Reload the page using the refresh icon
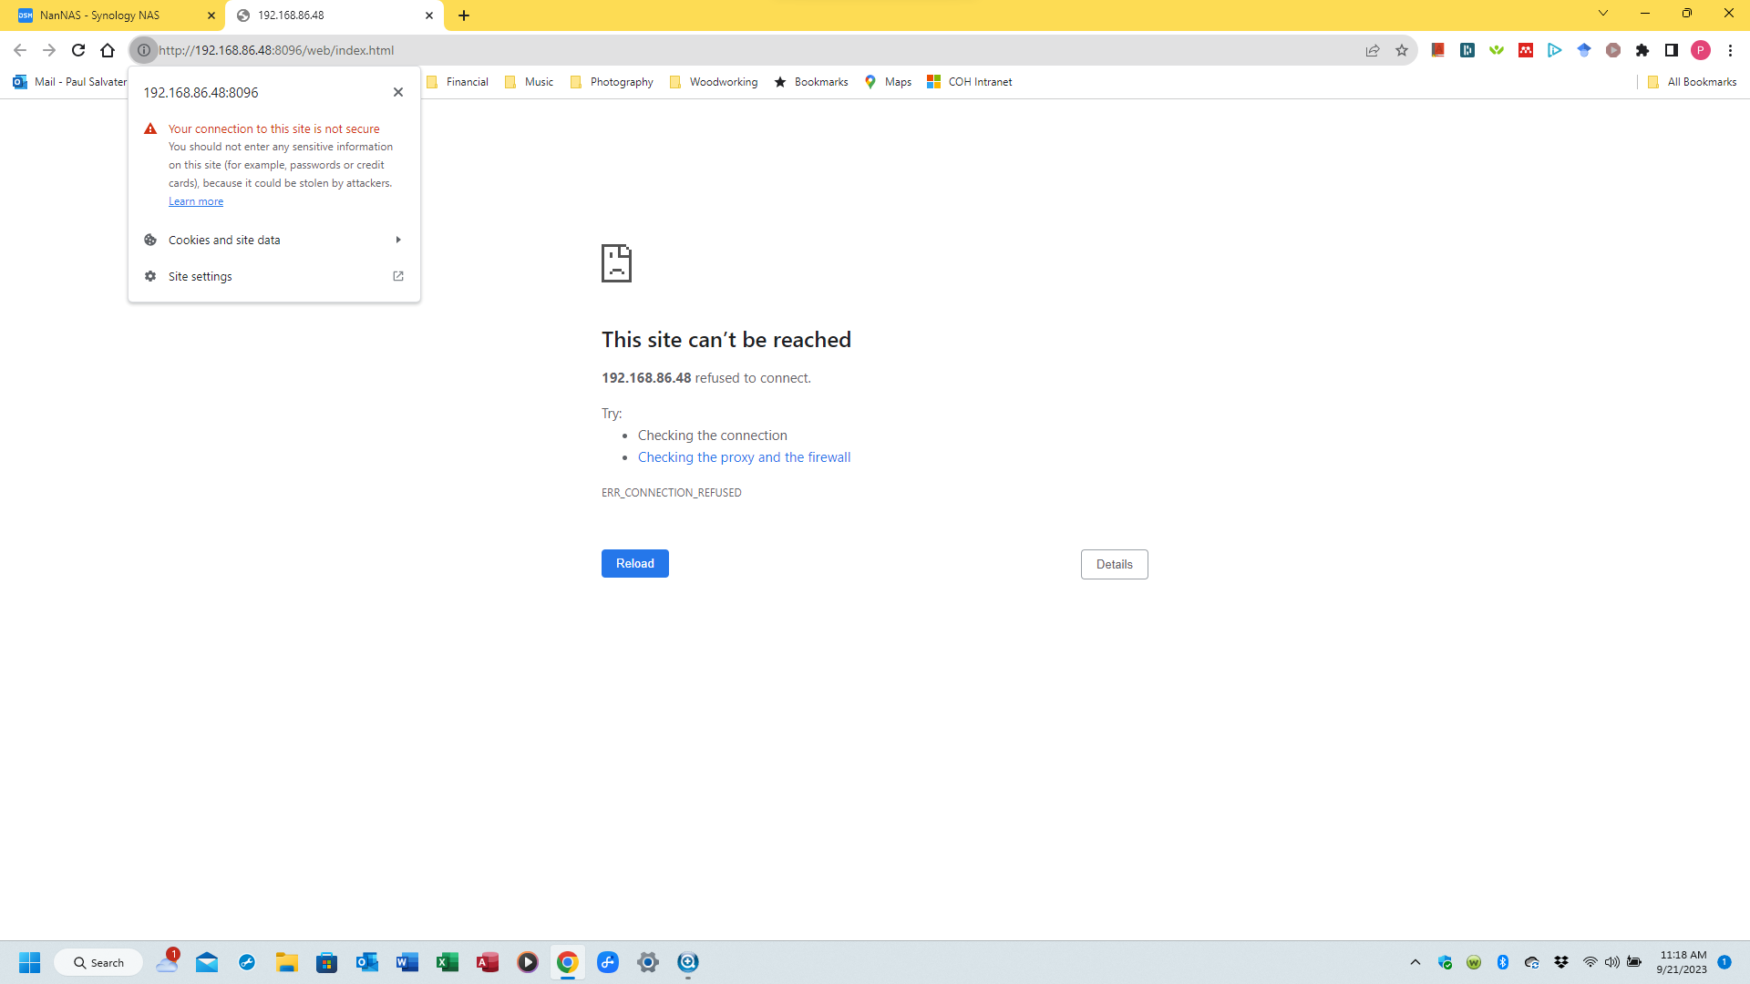 78,50
